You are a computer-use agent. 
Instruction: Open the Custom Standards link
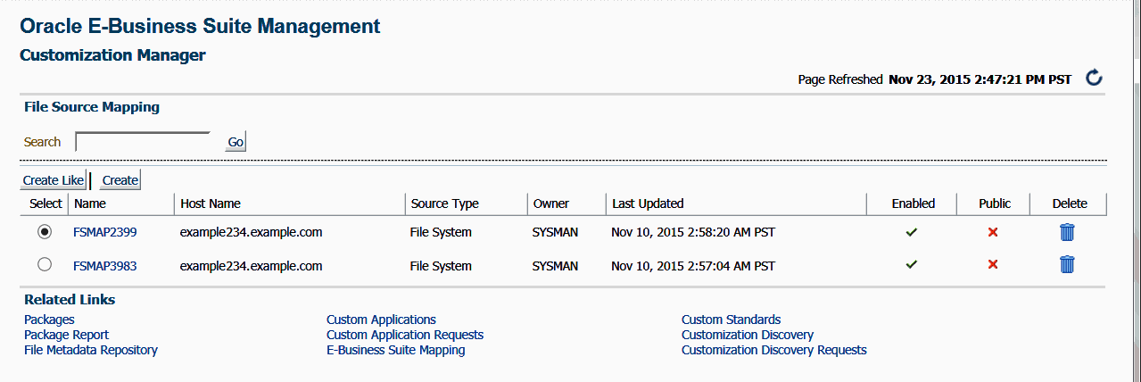click(731, 320)
